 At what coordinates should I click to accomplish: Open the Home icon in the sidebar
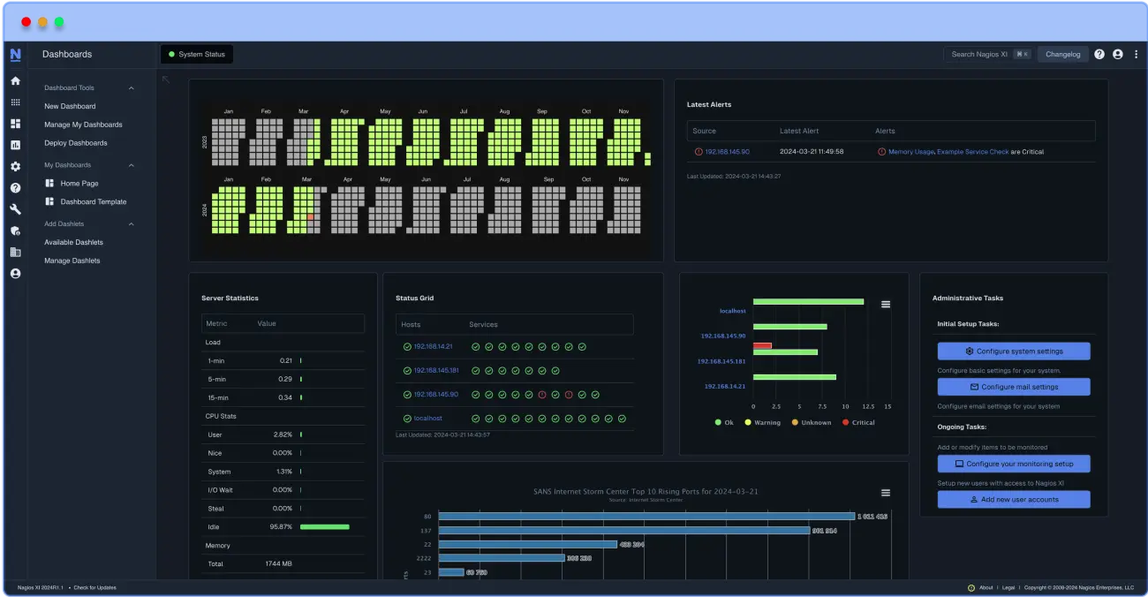click(x=15, y=79)
